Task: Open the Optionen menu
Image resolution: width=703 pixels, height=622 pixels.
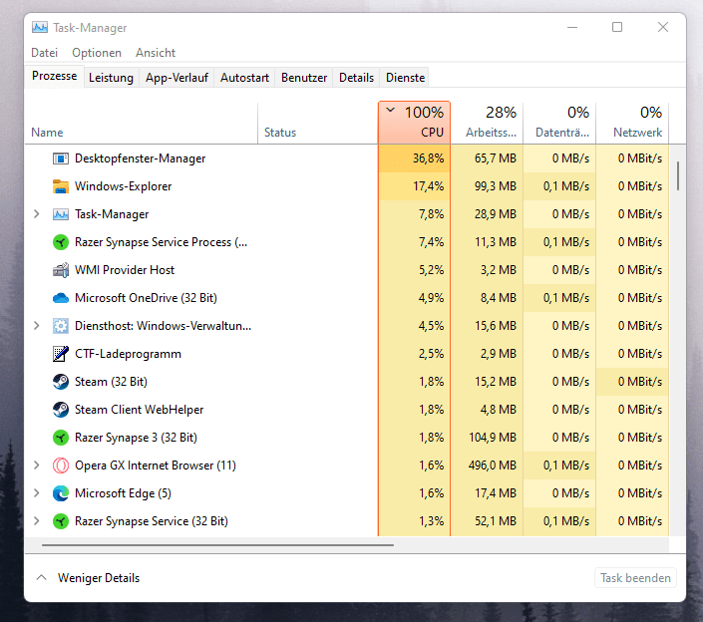Action: click(x=97, y=53)
